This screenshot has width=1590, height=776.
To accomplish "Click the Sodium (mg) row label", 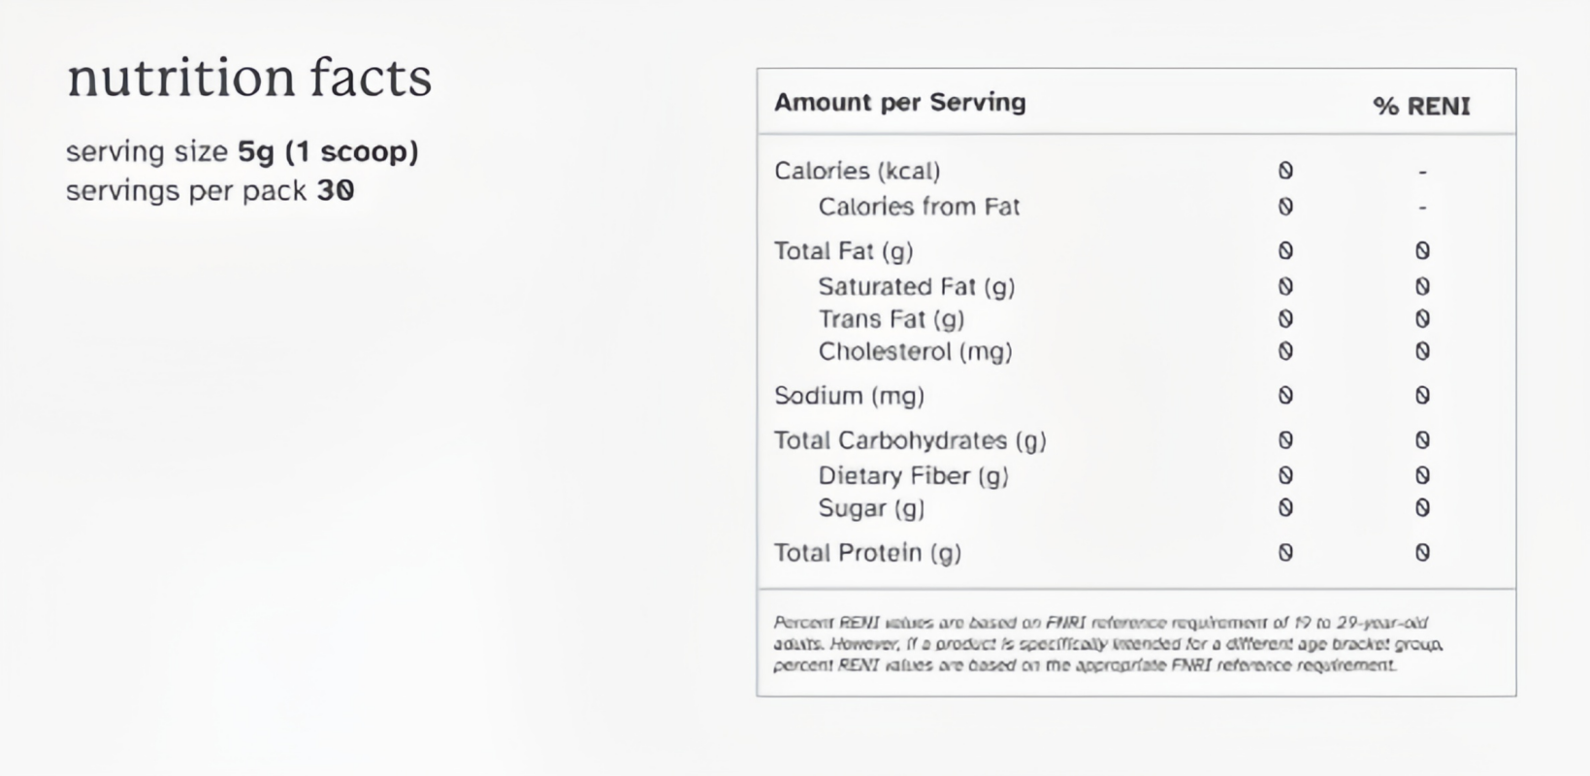I will pyautogui.click(x=849, y=396).
